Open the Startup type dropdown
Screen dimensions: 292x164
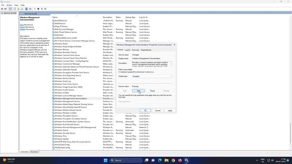[x=152, y=77]
